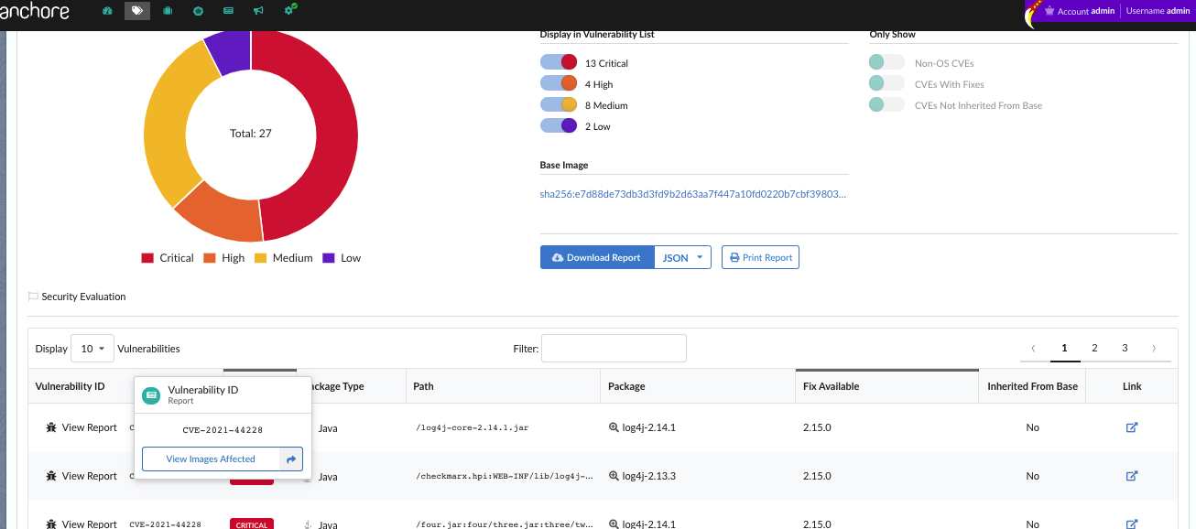
Task: Turn on the Non-OS CVEs toggle
Action: [x=886, y=63]
